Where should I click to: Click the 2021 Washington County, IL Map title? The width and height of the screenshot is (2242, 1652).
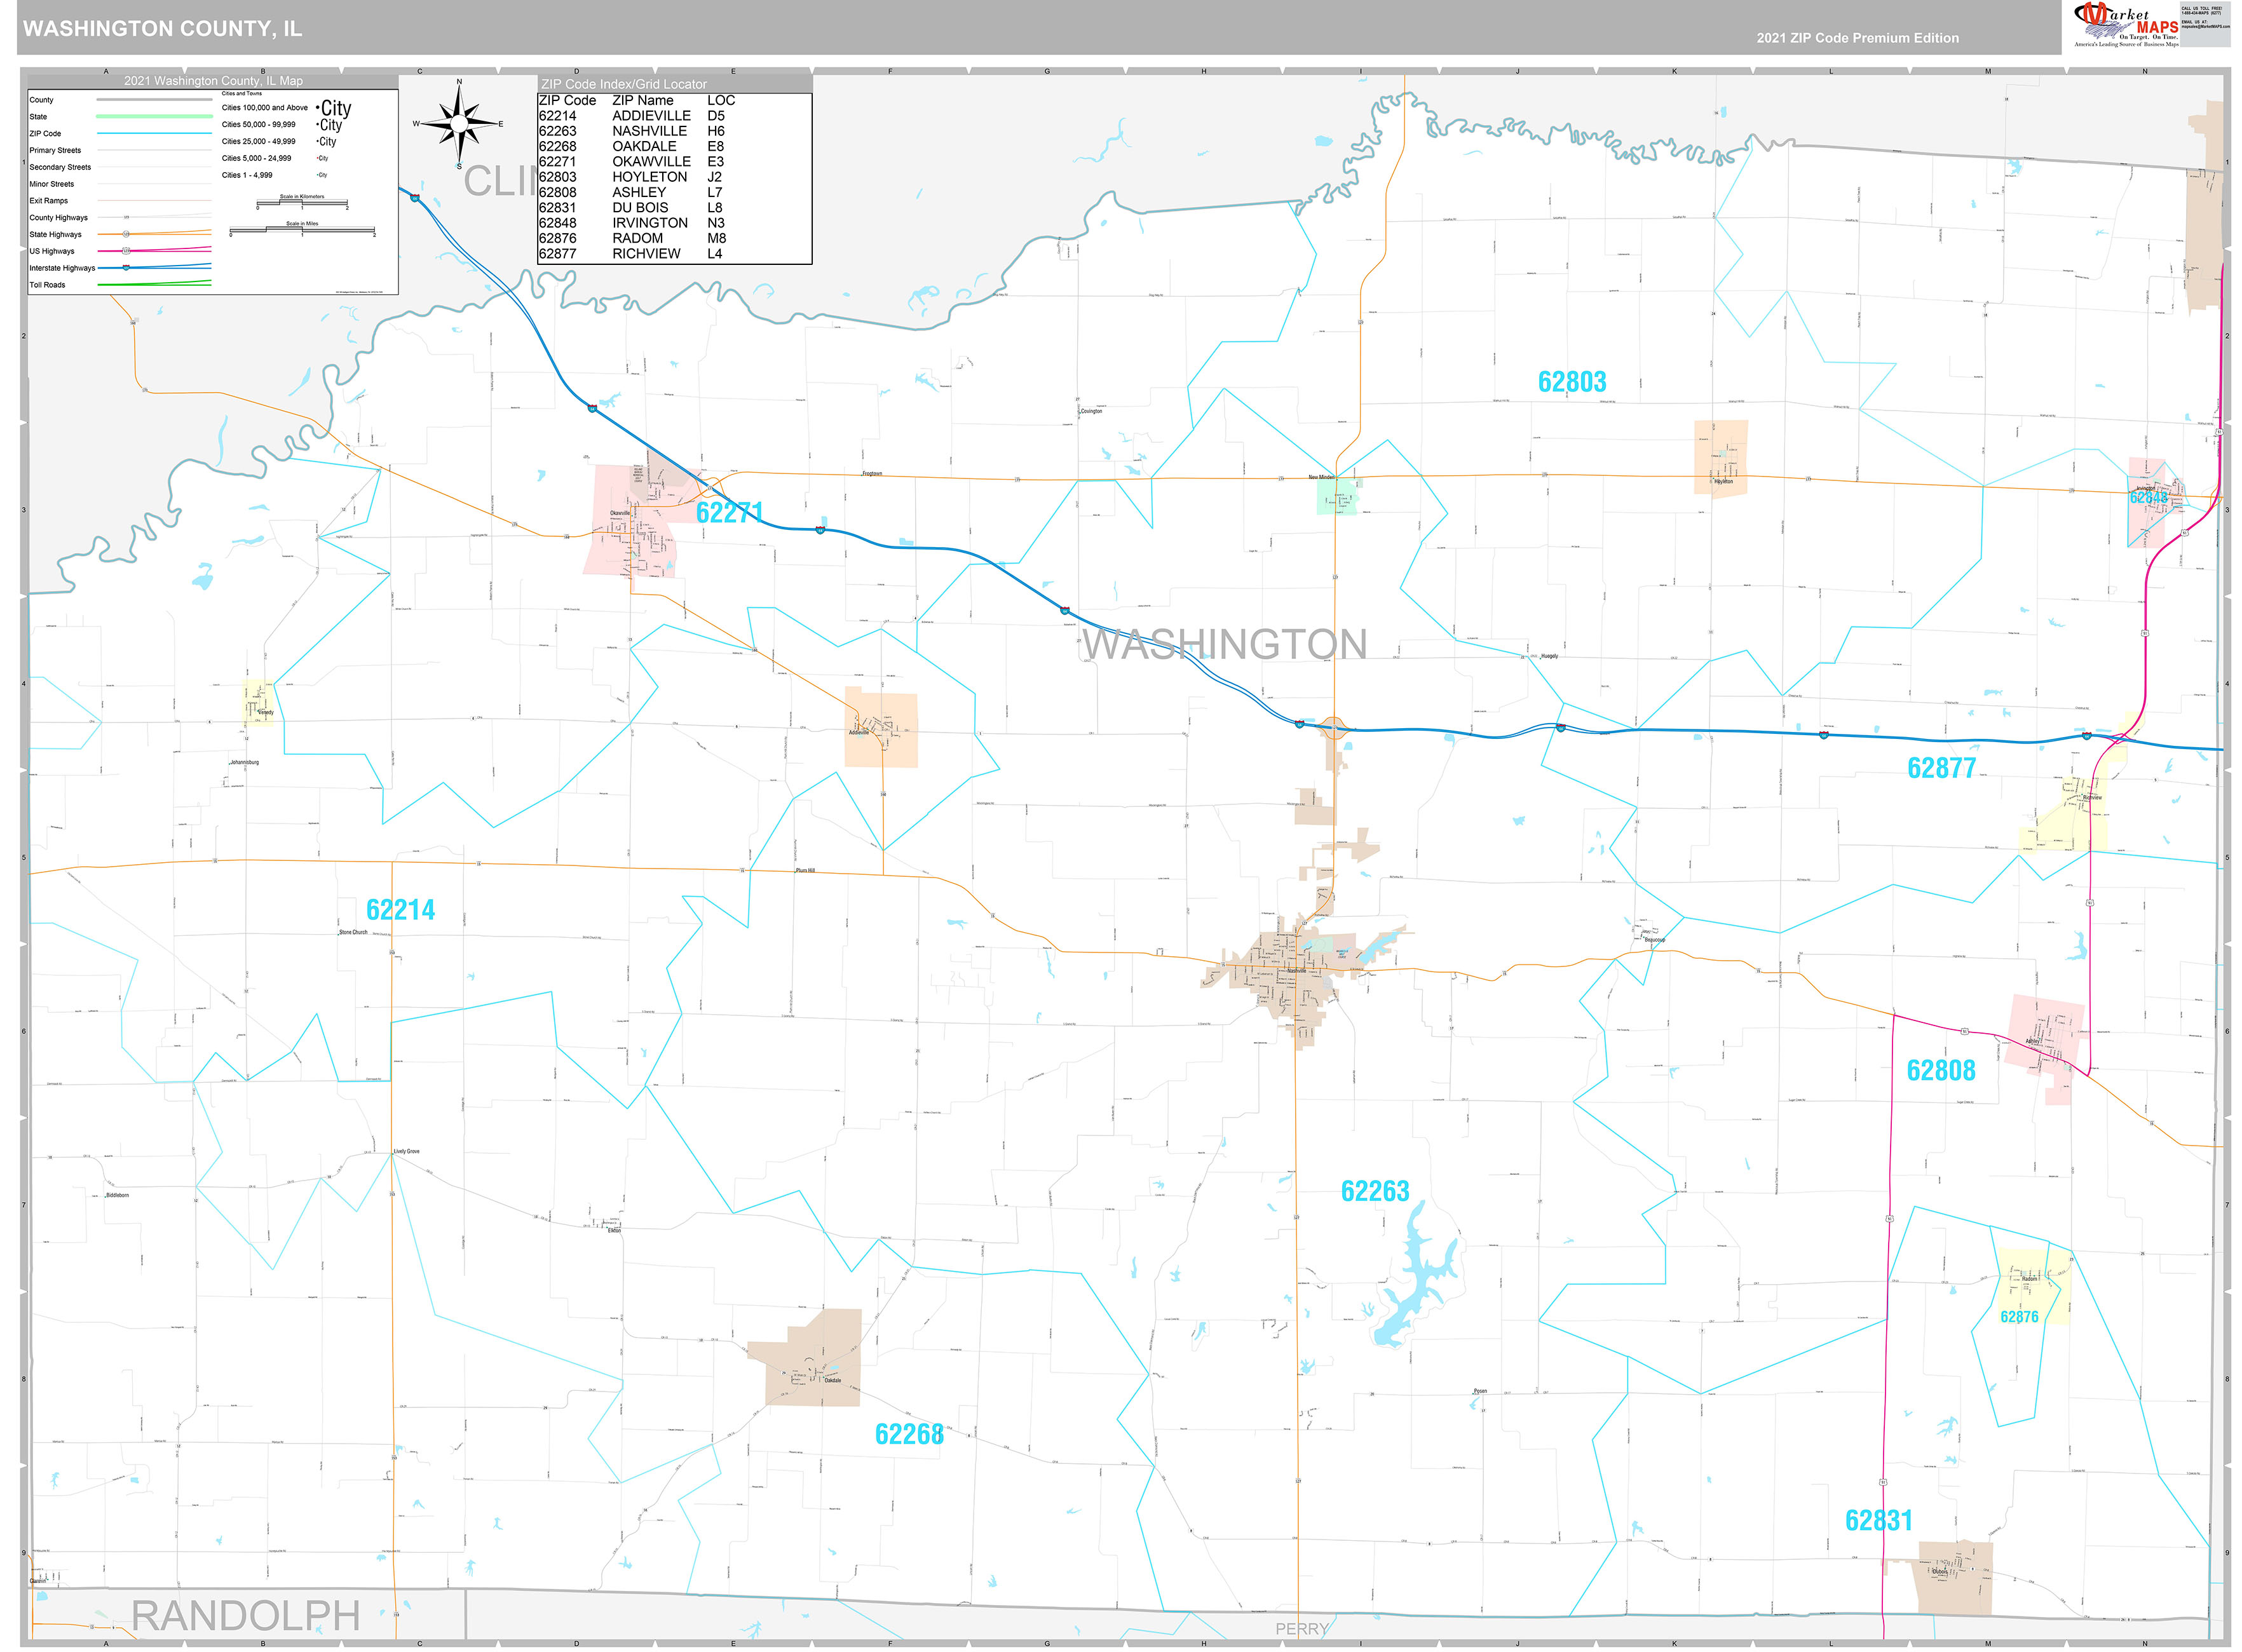(213, 81)
